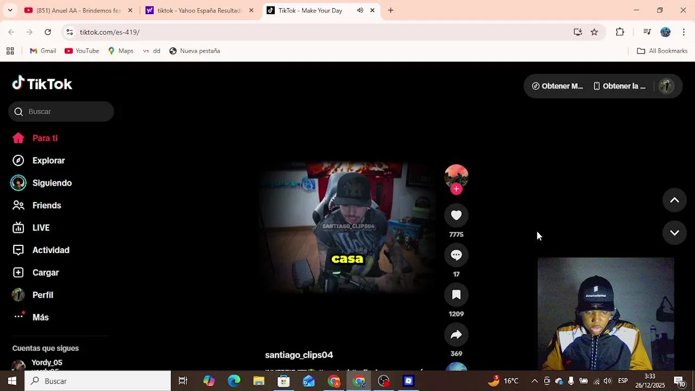Share the video with arrow icon
The image size is (695, 391).
(x=456, y=335)
